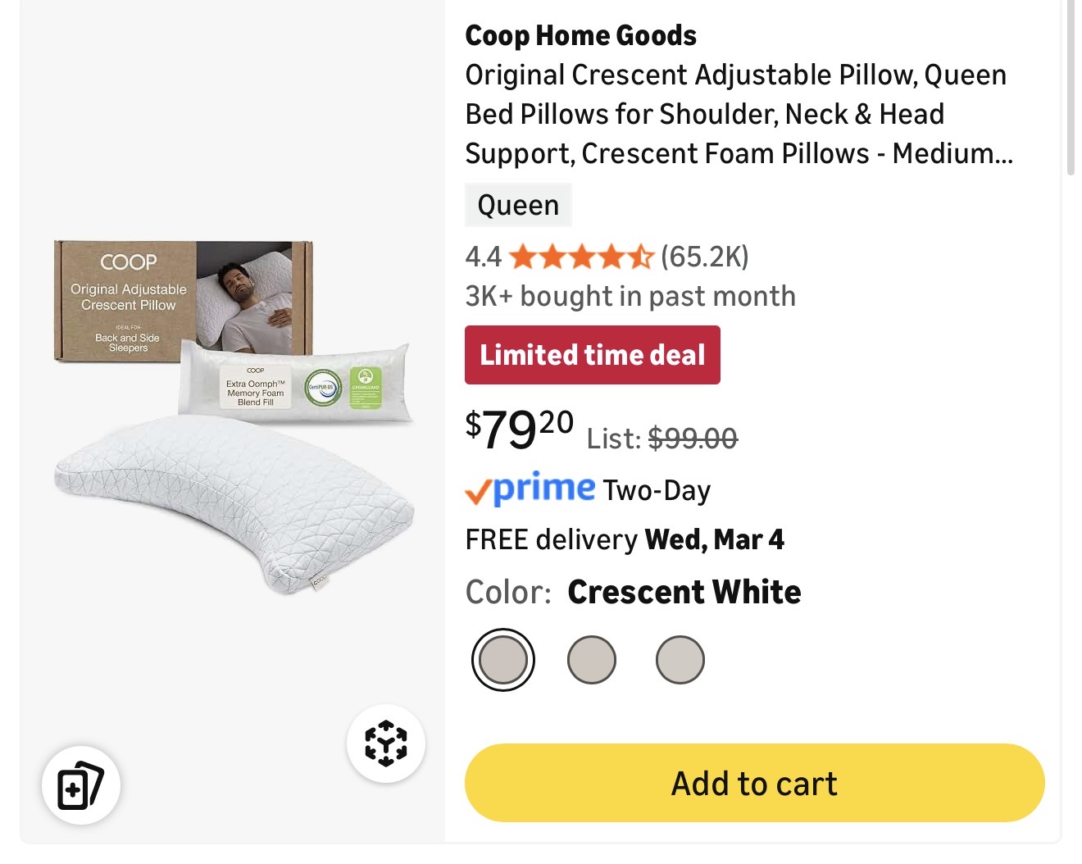Screen dimensions: 1082x864
Task: Click the $79.20 deal price
Action: coord(520,430)
